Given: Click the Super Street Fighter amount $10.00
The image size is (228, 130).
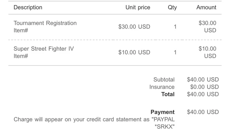Looking at the screenshot, I should [x=208, y=52].
